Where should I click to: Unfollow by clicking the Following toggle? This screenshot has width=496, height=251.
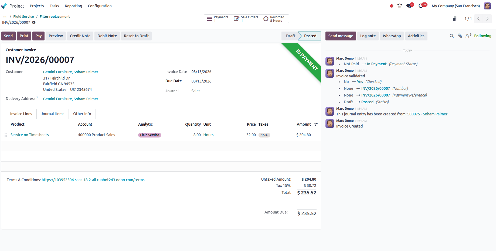[x=483, y=36]
